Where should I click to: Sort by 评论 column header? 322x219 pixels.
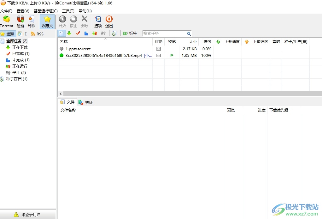(159, 42)
